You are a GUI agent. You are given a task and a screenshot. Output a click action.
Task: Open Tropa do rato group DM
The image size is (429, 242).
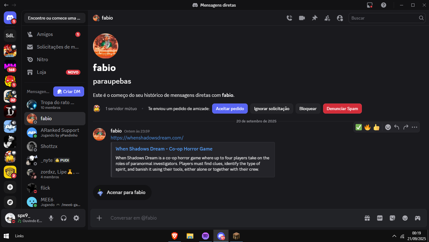click(x=55, y=105)
